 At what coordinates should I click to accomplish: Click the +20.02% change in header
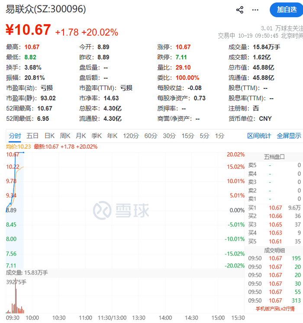(100, 32)
